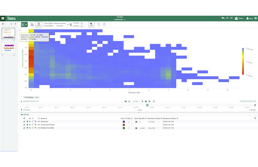The image size is (258, 167).
Task: Swap X and Y axis signals icon
Action: click(x=71, y=24)
